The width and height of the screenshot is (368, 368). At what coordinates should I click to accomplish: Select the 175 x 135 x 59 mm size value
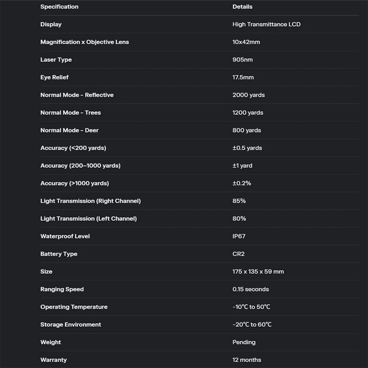258,272
